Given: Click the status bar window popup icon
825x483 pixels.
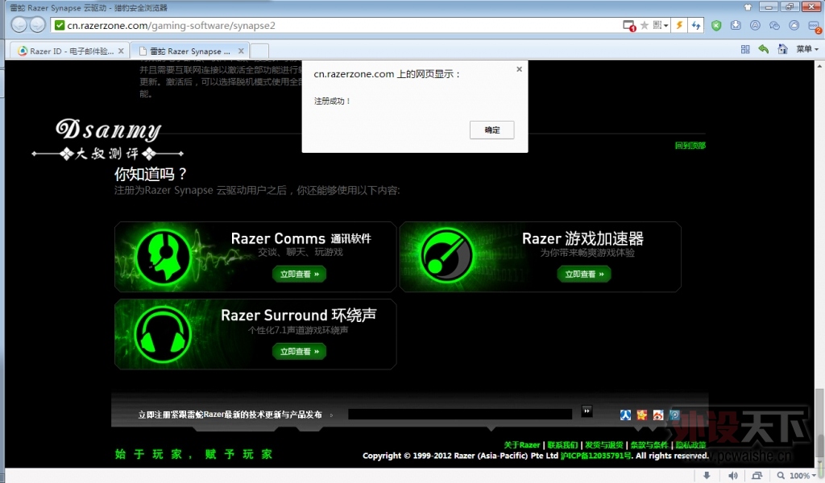Looking at the screenshot, I should click(x=757, y=475).
